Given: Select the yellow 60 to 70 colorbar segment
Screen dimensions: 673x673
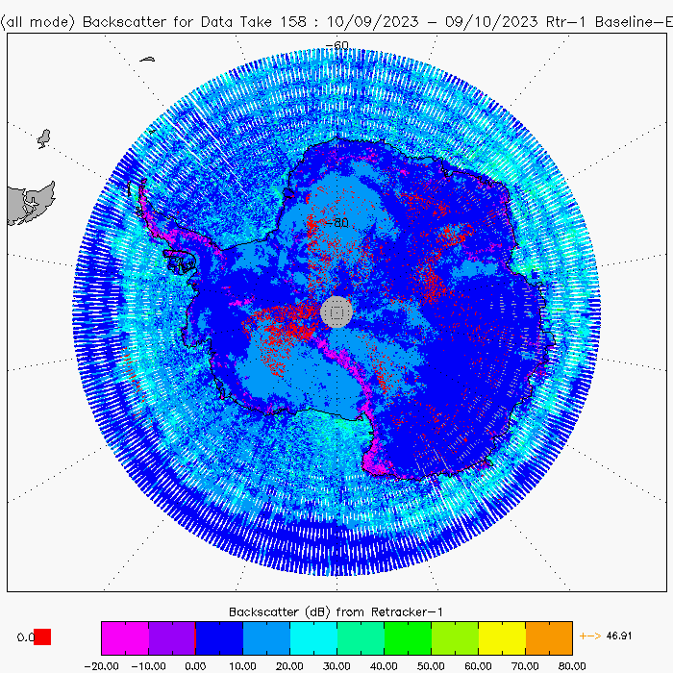Looking at the screenshot, I should pos(501,637).
